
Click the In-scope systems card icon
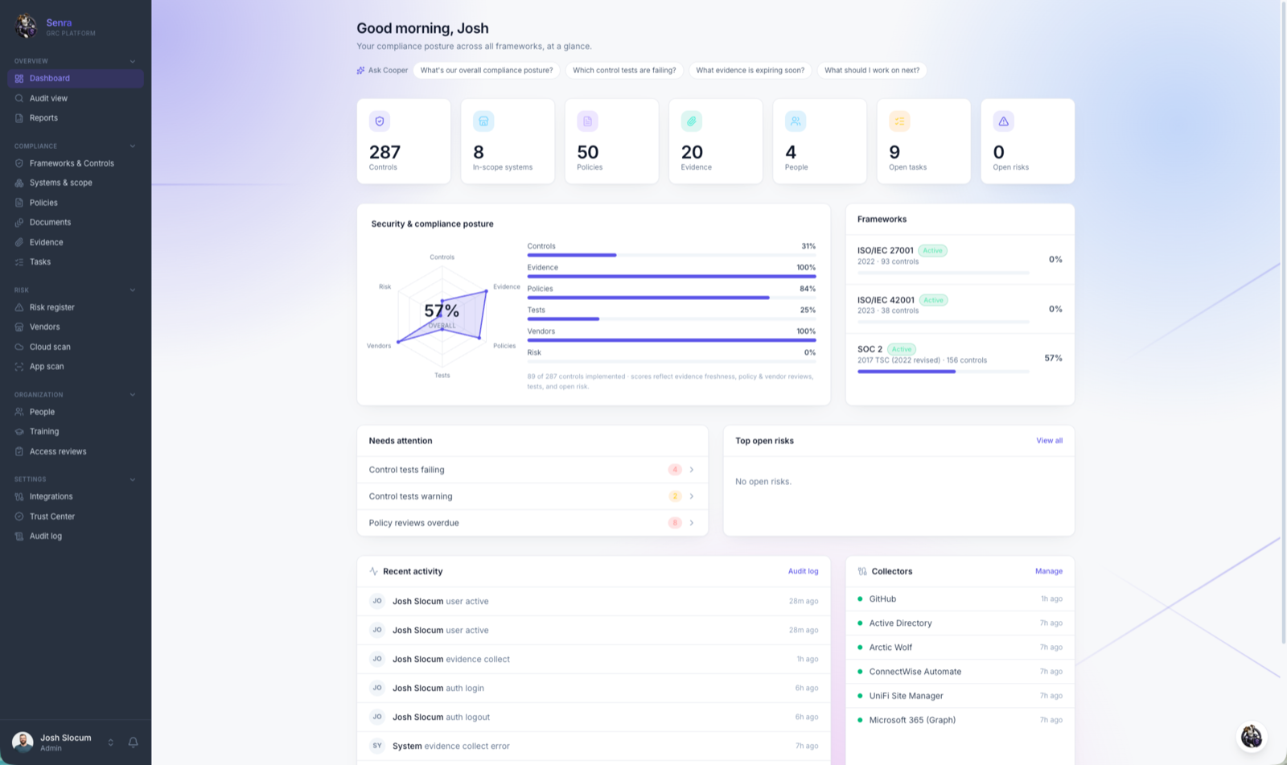pos(483,121)
